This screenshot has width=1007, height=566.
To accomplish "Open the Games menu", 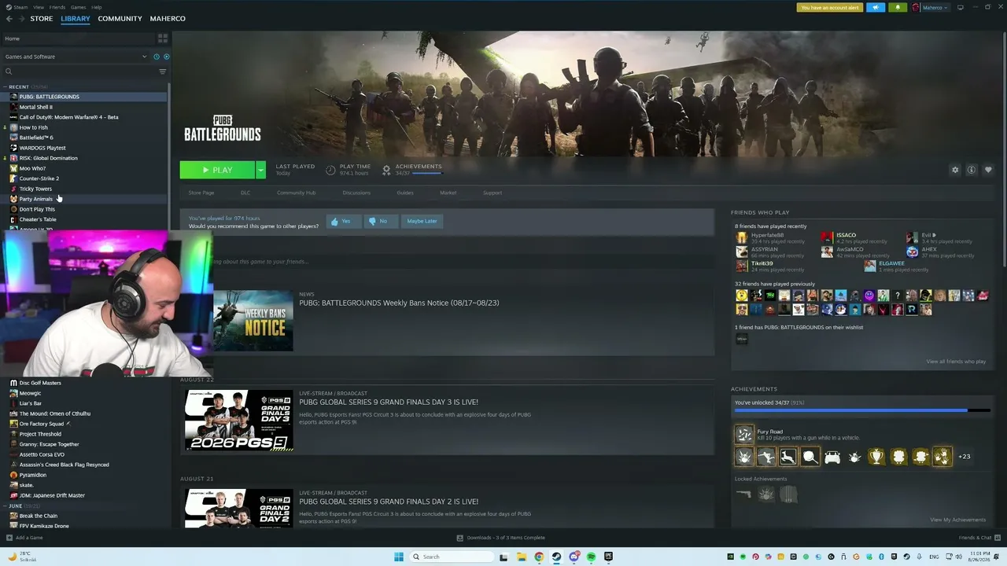I will click(x=78, y=7).
